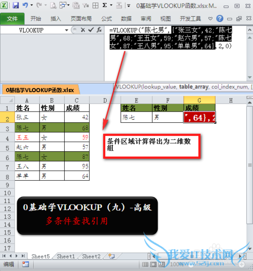Screen dimensions: 253x271
Task: Switch to Page Break Preview in status bar
Action: 161,264
